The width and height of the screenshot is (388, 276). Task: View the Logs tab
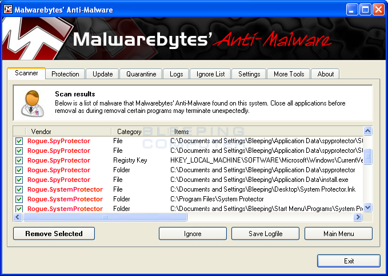coord(177,74)
